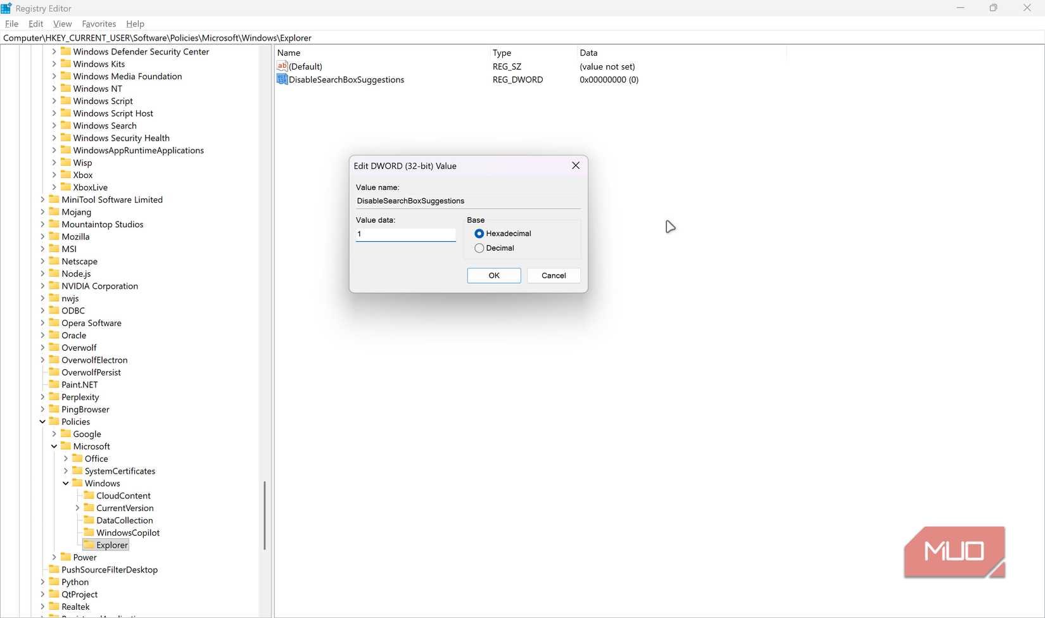This screenshot has height=618, width=1045.
Task: Expand the Mountaintop Studios tree node
Action: (x=42, y=224)
